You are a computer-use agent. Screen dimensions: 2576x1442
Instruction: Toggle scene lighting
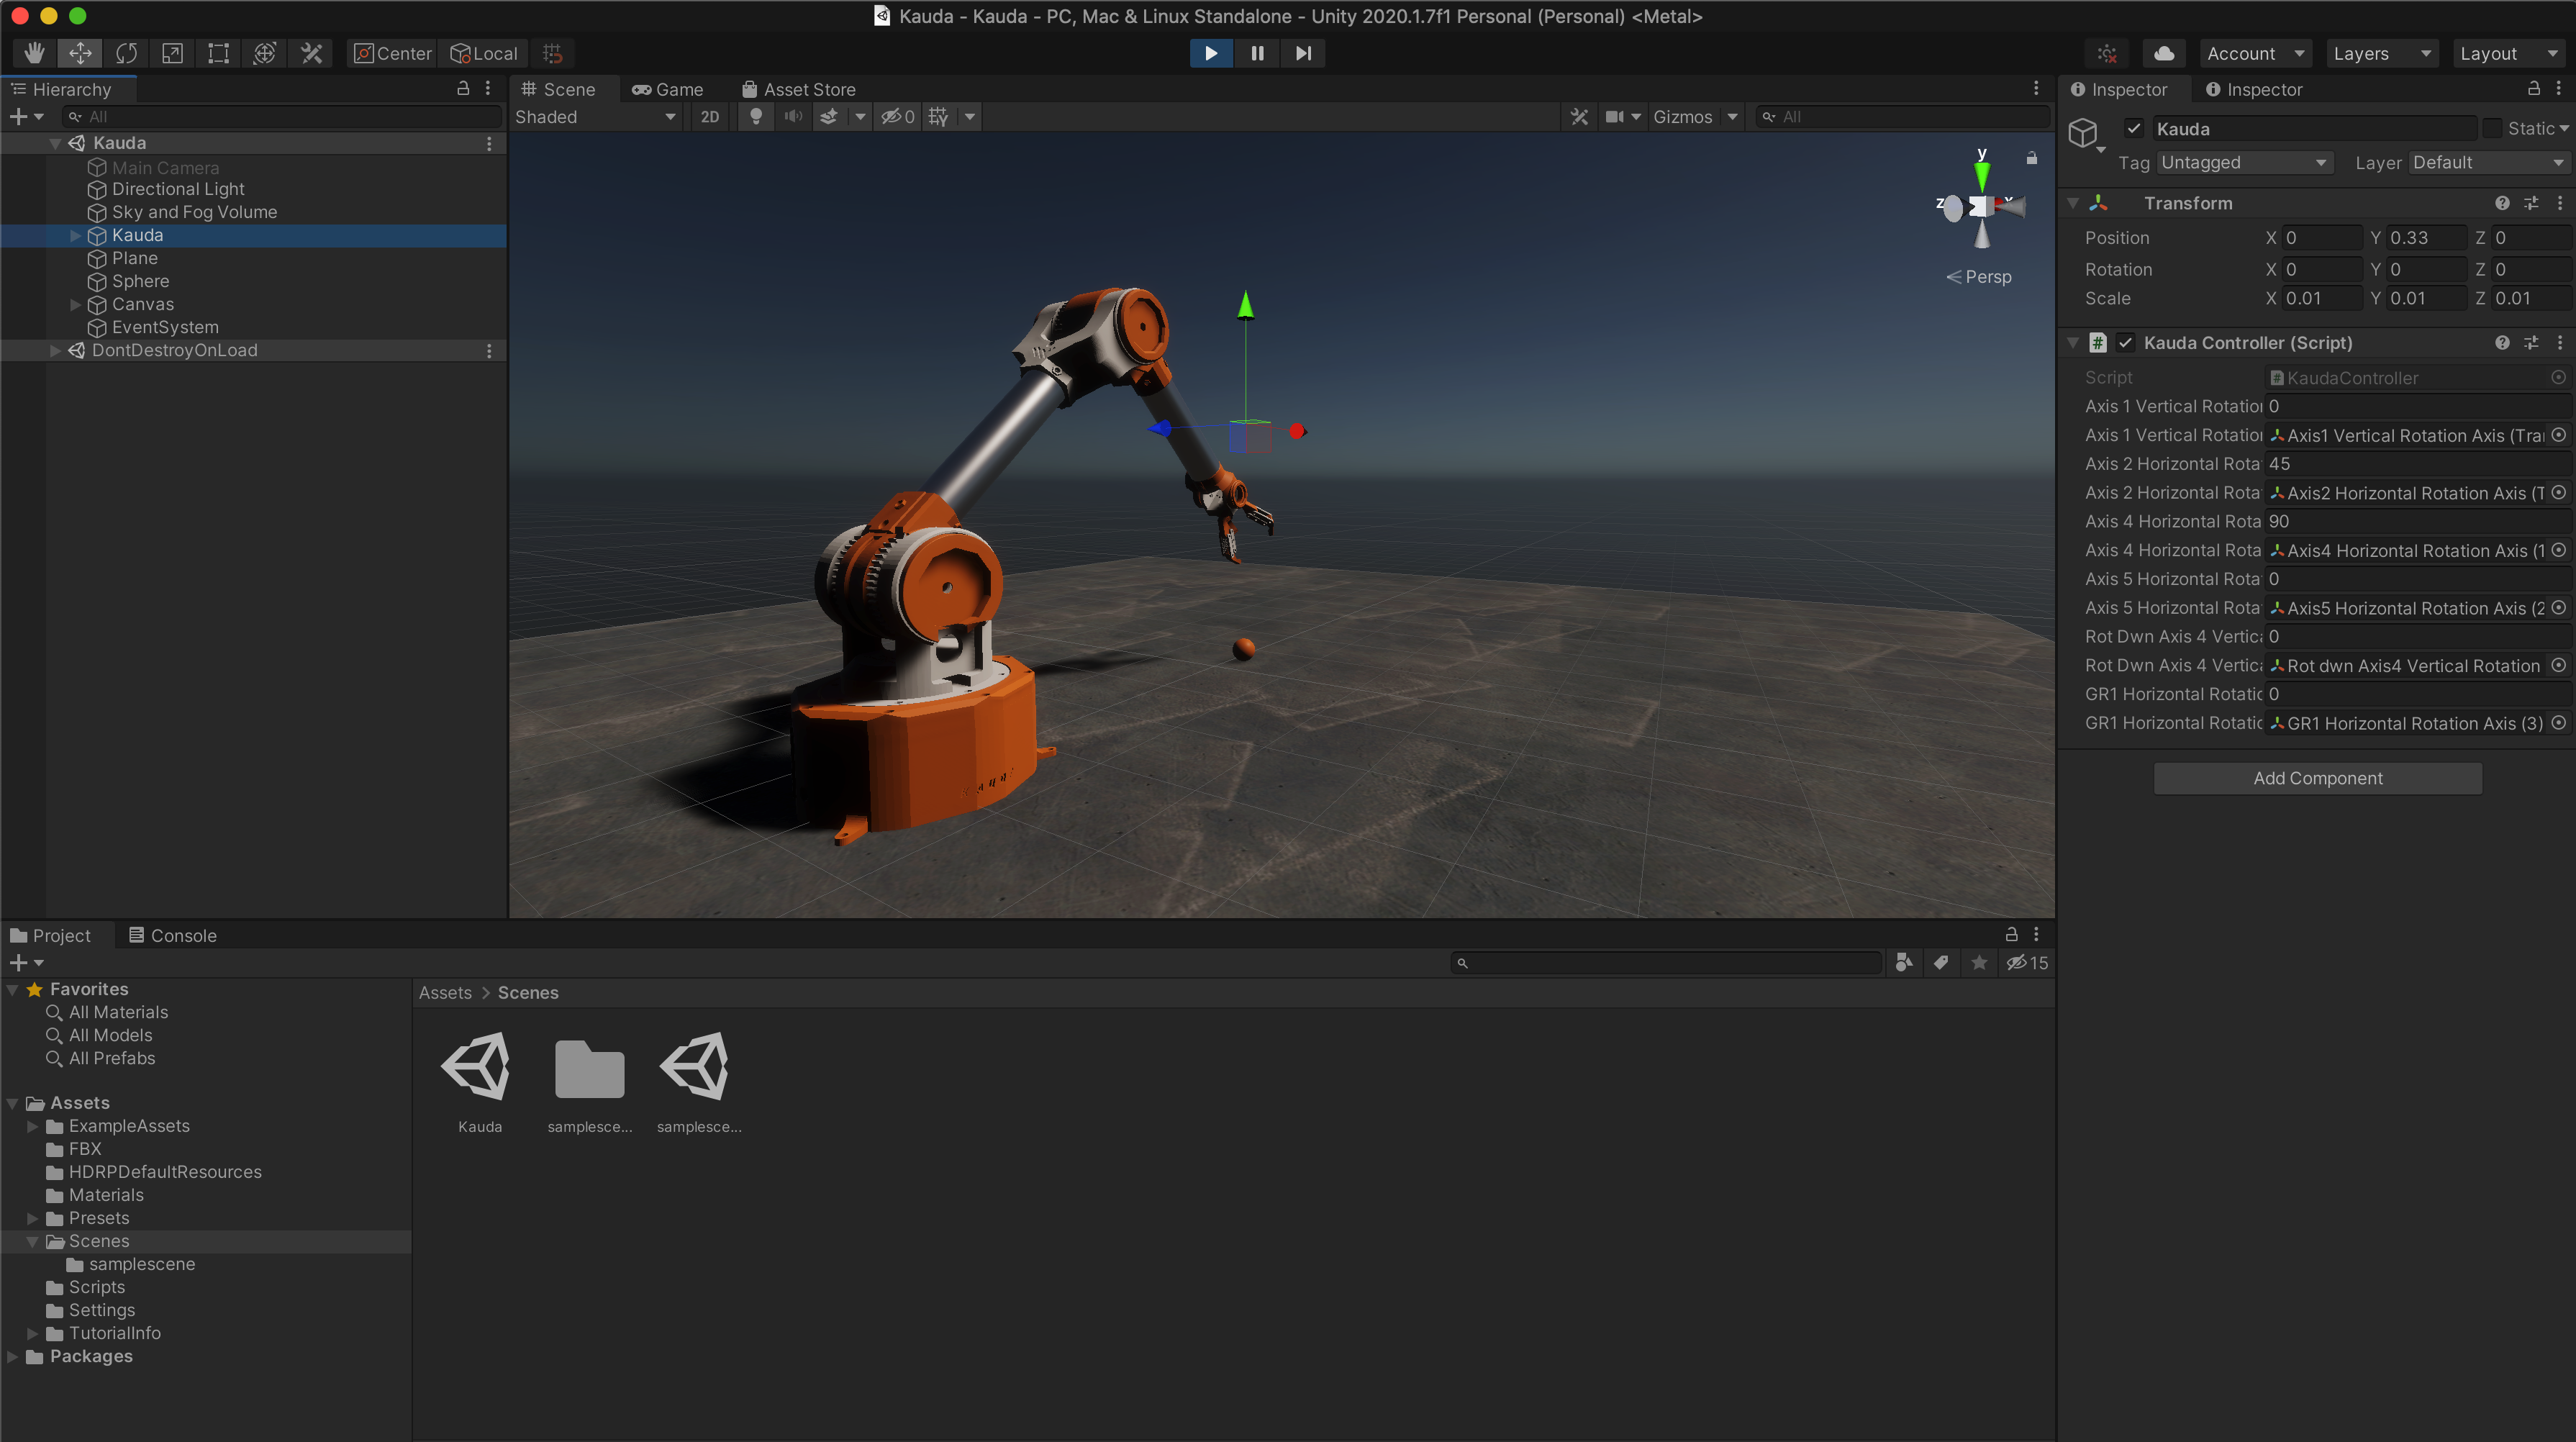pyautogui.click(x=756, y=117)
